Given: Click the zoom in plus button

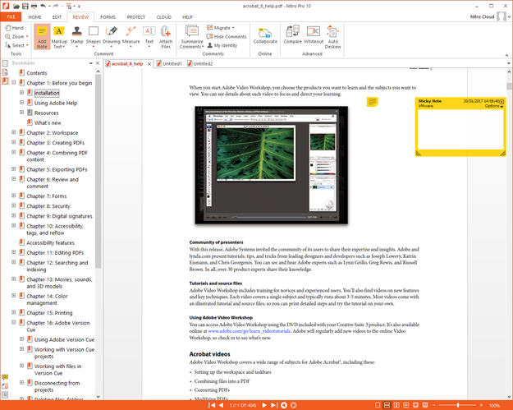Looking at the screenshot, I should pyautogui.click(x=481, y=405).
